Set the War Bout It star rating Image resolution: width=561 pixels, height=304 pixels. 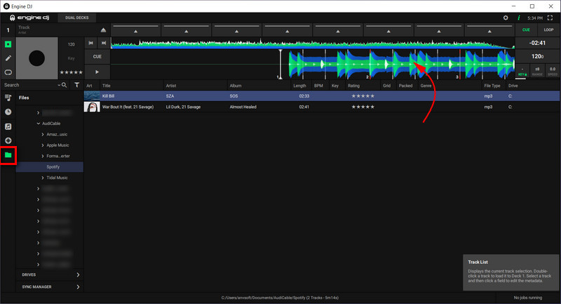tap(363, 107)
